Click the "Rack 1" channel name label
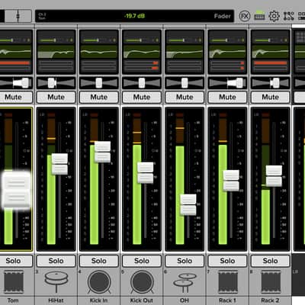This screenshot has height=305, width=305. click(x=227, y=300)
